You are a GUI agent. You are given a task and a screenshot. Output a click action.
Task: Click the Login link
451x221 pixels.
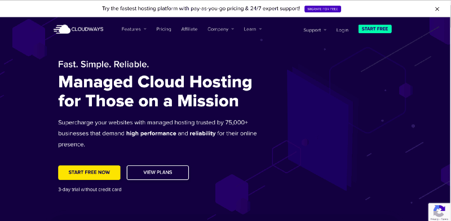pyautogui.click(x=342, y=30)
